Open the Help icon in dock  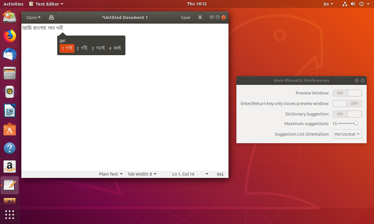click(10, 148)
